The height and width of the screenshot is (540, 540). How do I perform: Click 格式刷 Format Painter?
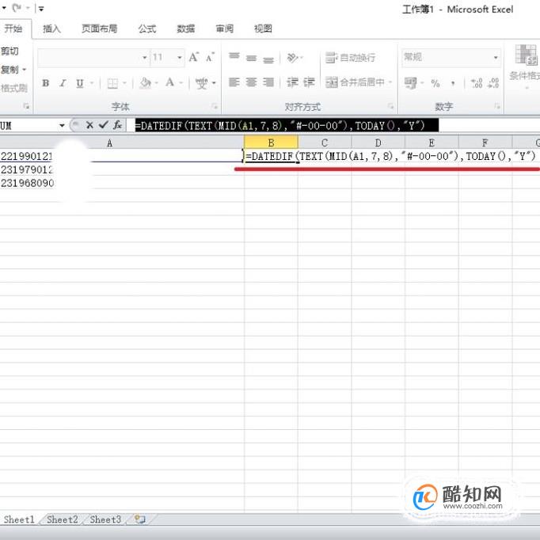coord(13,89)
